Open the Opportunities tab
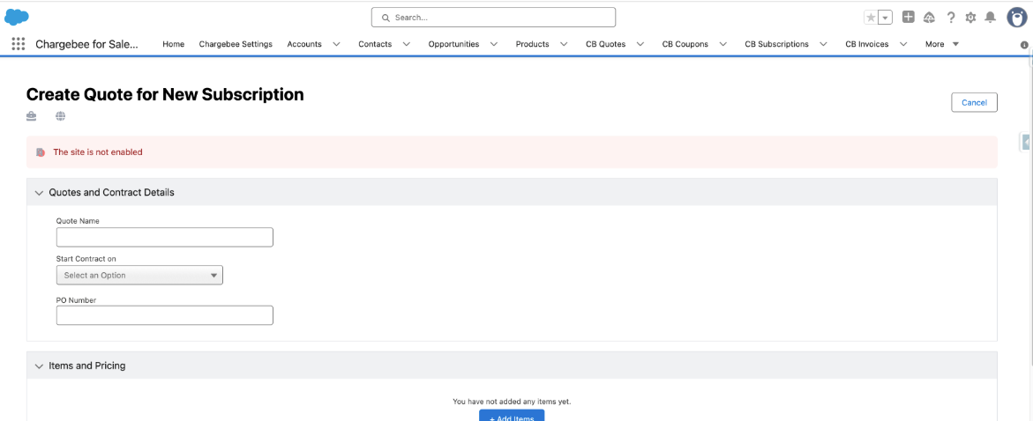Image resolution: width=1033 pixels, height=421 pixels. pyautogui.click(x=454, y=44)
